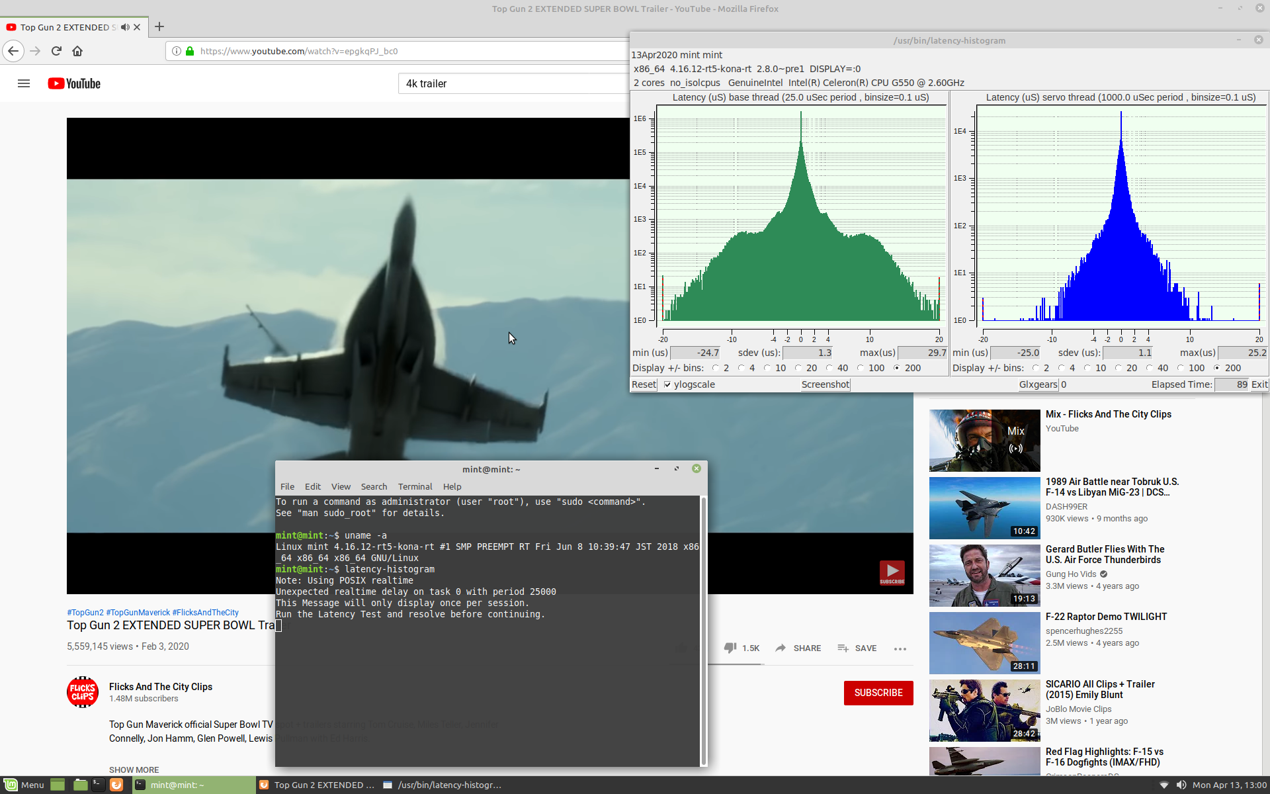Take a latency-histogram Screenshot
This screenshot has width=1270, height=794.
pos(825,384)
